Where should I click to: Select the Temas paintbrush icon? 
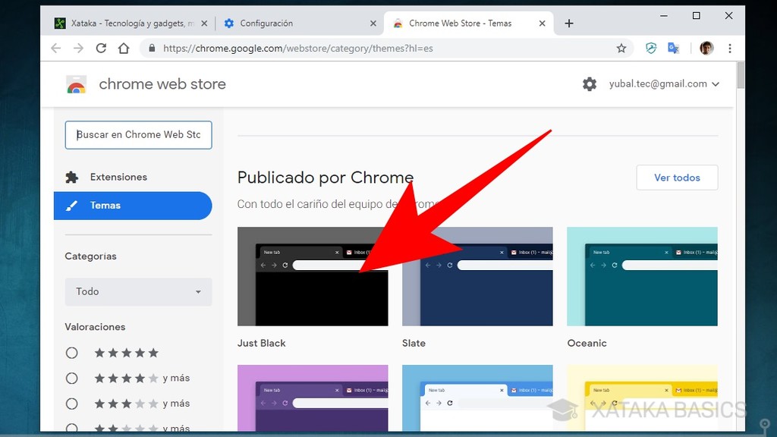pyautogui.click(x=74, y=205)
